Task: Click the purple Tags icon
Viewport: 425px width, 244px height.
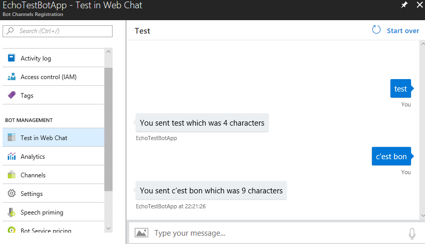Action: coord(12,95)
